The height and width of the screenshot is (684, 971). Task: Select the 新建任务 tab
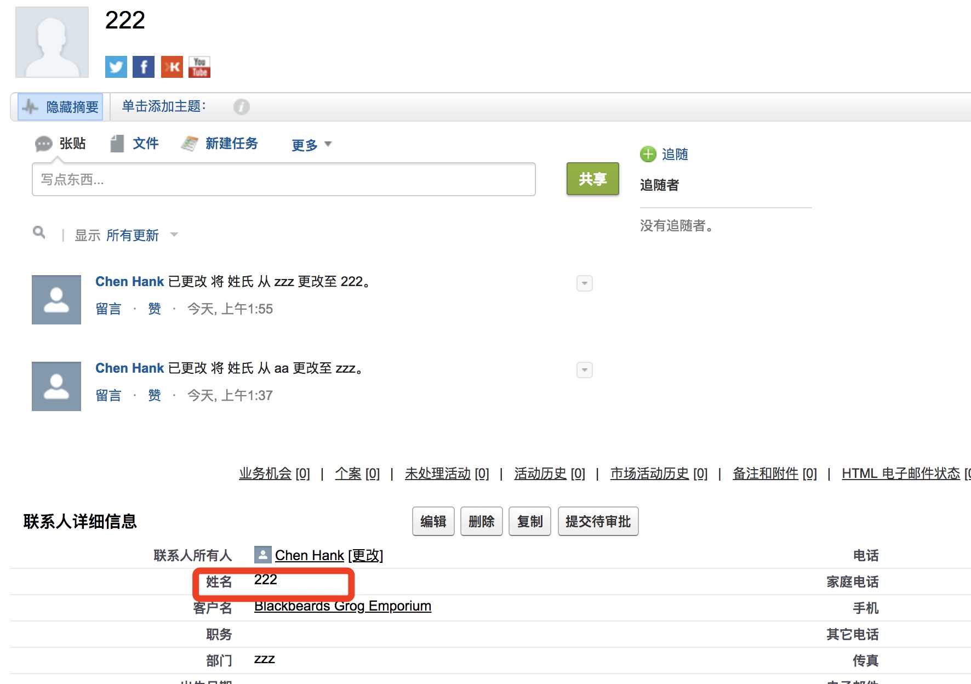219,144
